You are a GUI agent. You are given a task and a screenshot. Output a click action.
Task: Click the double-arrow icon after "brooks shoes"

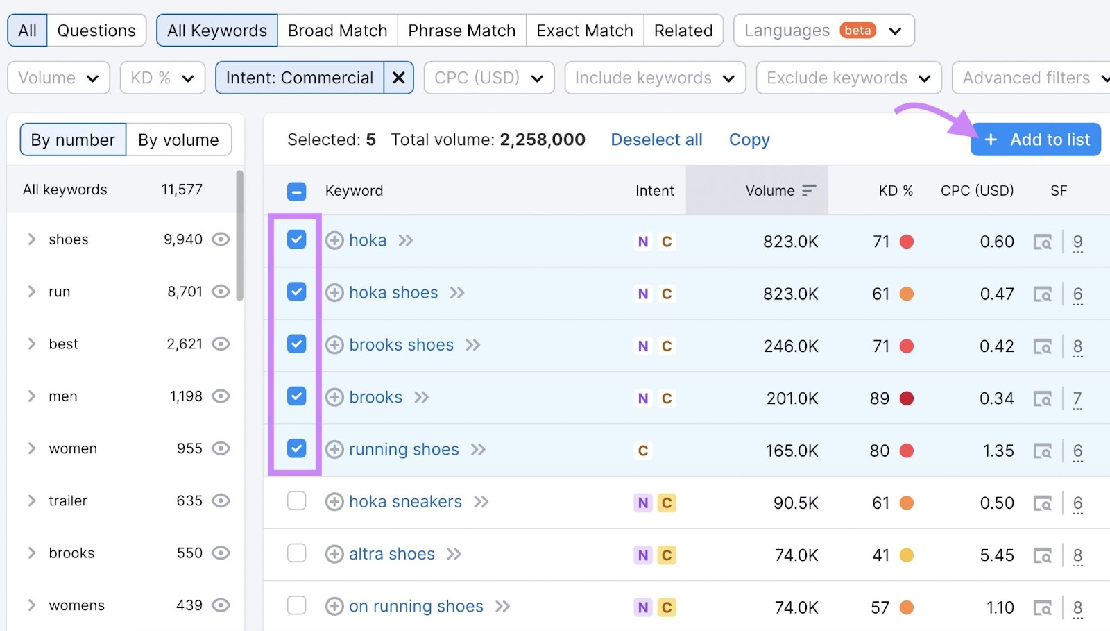(473, 344)
